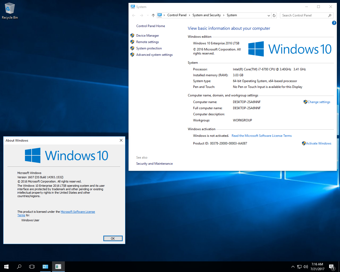340x272 pixels.
Task: Open address bar history dropdown
Action: click(x=269, y=15)
